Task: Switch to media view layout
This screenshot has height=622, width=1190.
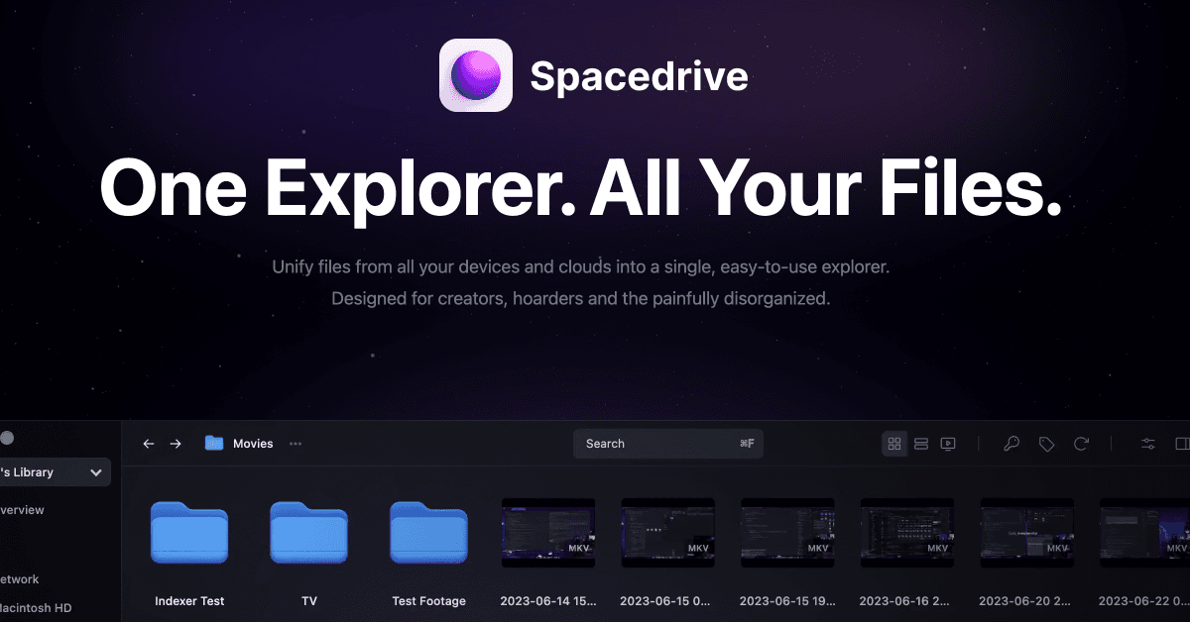Action: 948,444
